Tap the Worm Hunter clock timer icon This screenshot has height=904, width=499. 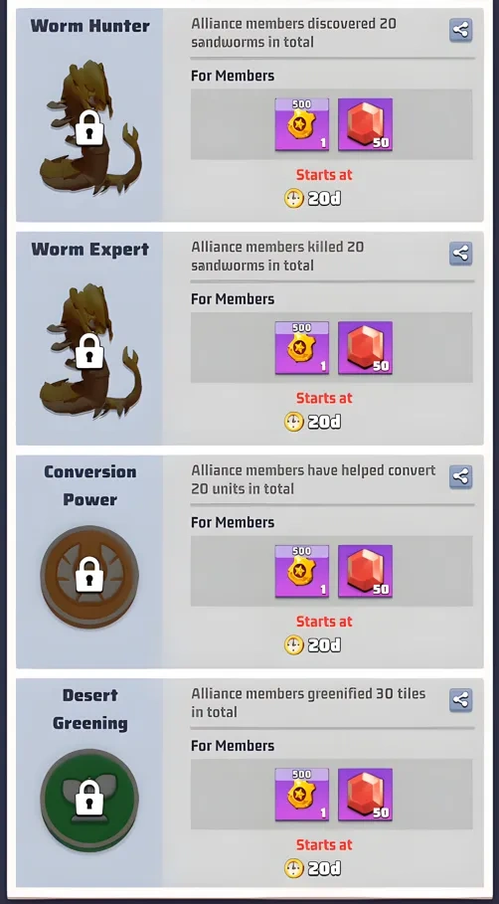[294, 199]
